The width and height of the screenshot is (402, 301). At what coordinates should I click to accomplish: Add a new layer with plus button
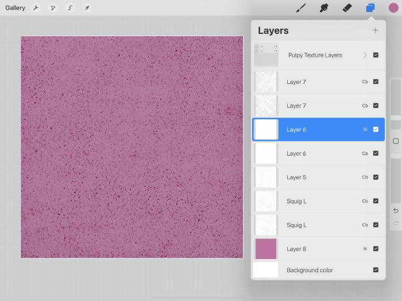click(376, 30)
